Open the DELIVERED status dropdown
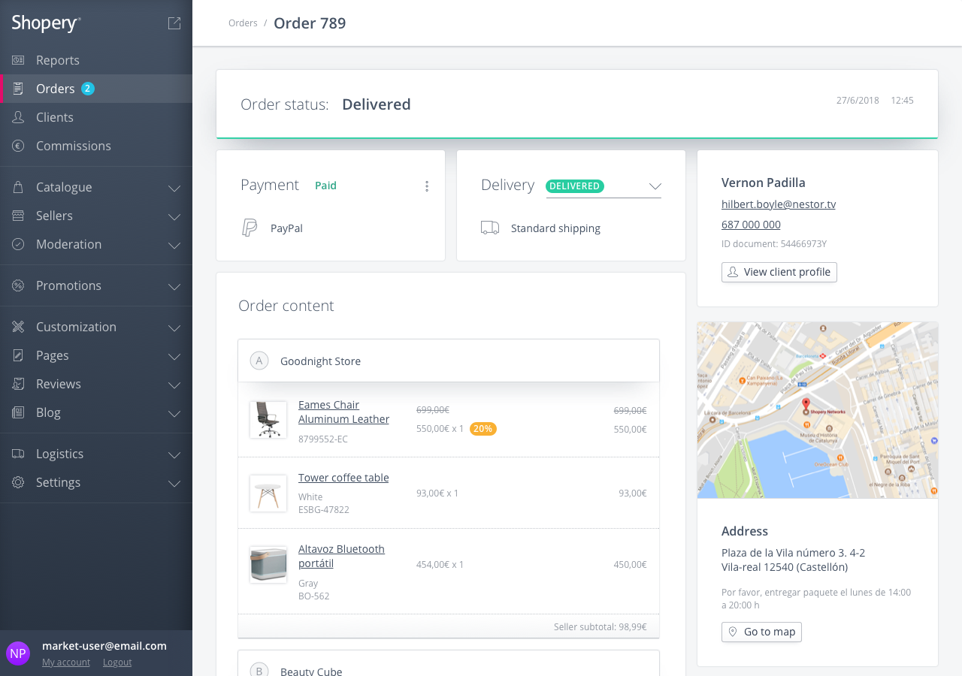This screenshot has height=676, width=962. pos(655,186)
